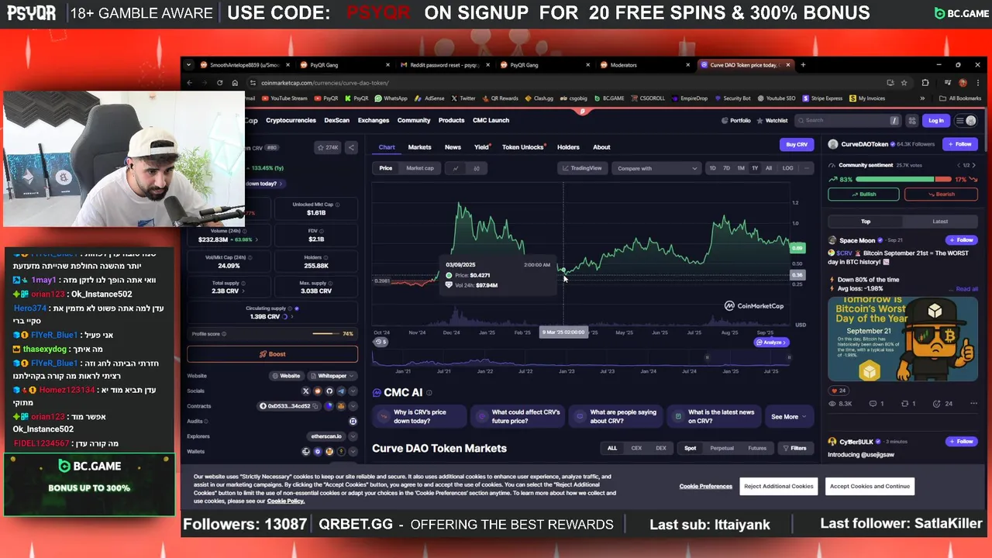
Task: Open chart more options ellipsis
Action: pos(807,168)
